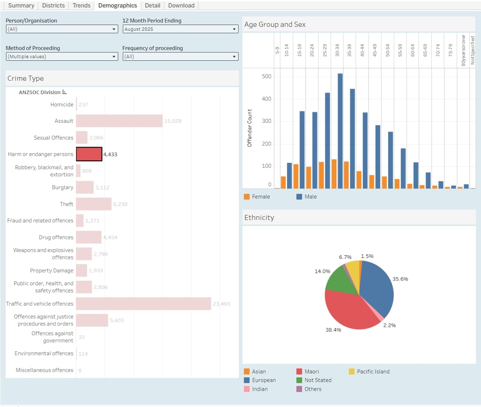Image resolution: width=481 pixels, height=407 pixels.
Task: Click the Female orange legend swatch
Action: [x=247, y=197]
